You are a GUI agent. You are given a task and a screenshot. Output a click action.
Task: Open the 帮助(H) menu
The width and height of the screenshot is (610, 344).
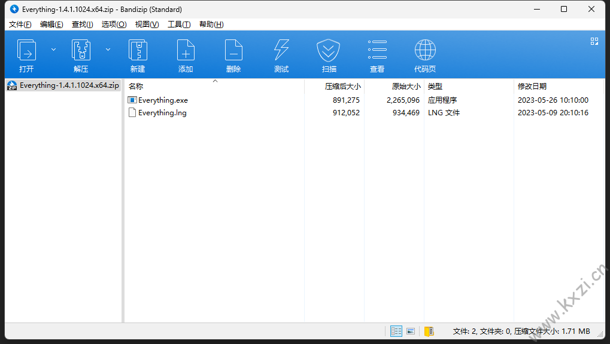(211, 24)
